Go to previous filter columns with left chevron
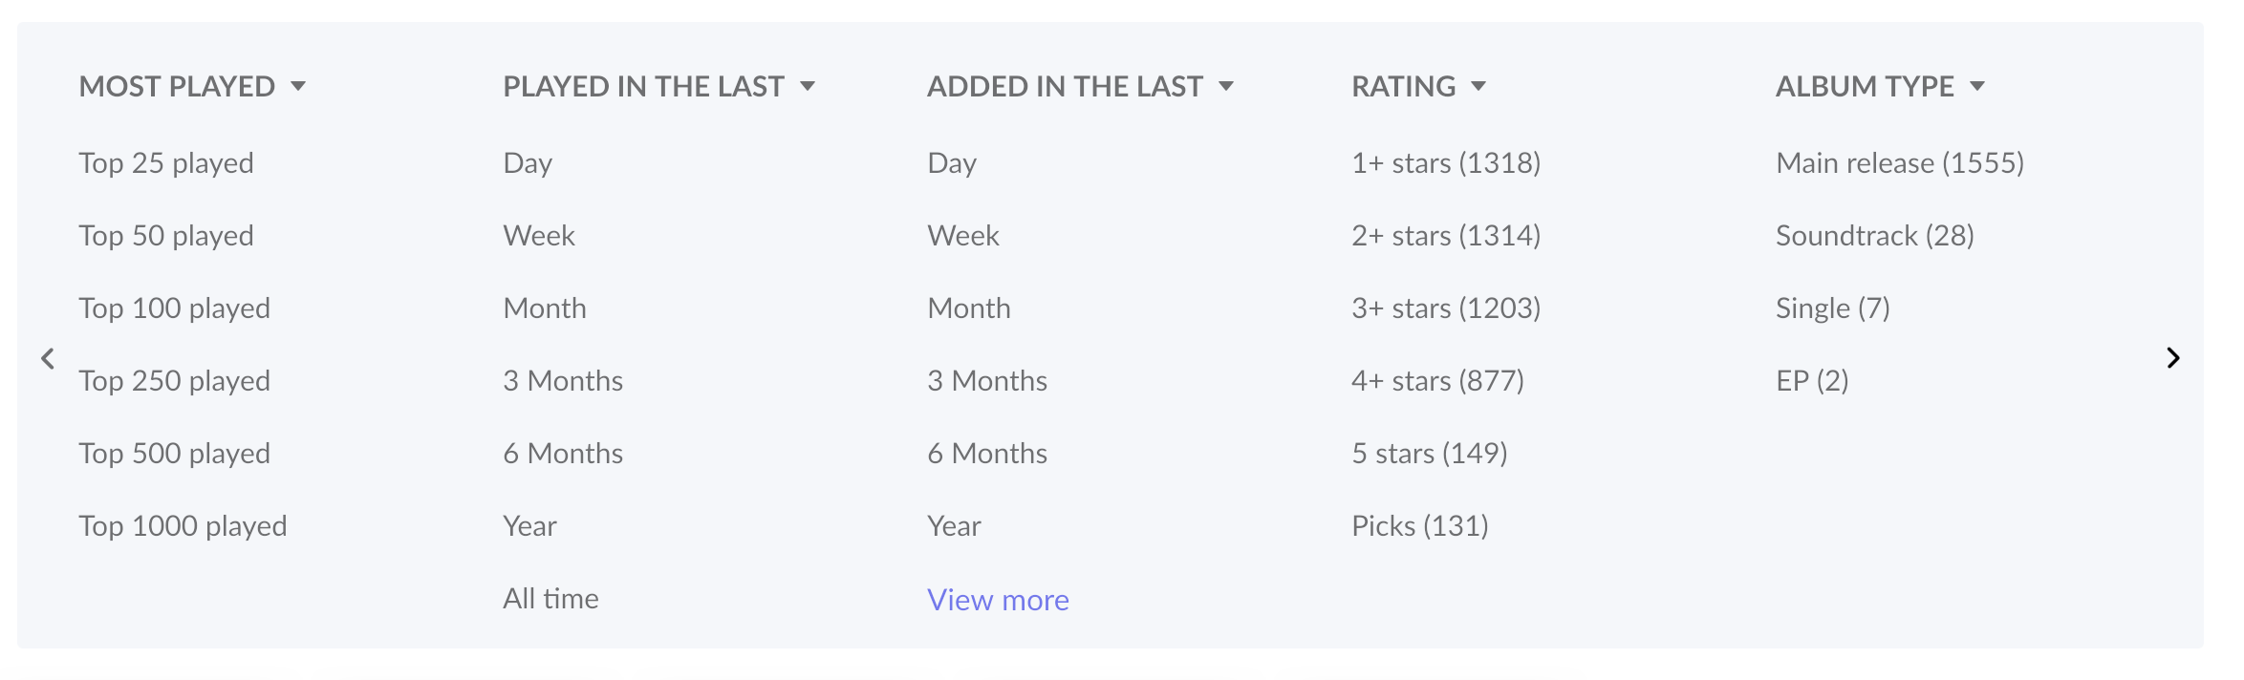The image size is (2244, 680). [x=48, y=358]
